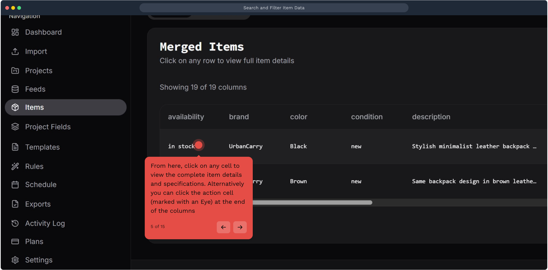Click the Schedule calendar icon

click(x=15, y=185)
